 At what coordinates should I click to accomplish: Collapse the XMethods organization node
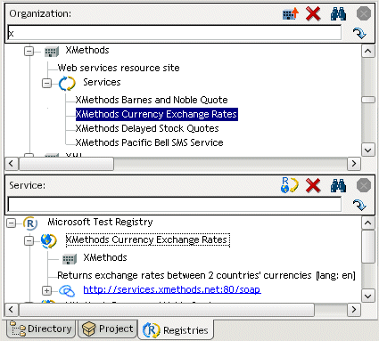click(x=29, y=52)
